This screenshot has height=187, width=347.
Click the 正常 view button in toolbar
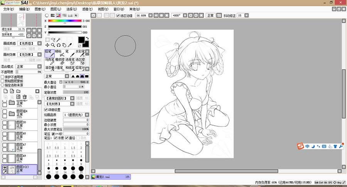click(x=211, y=15)
